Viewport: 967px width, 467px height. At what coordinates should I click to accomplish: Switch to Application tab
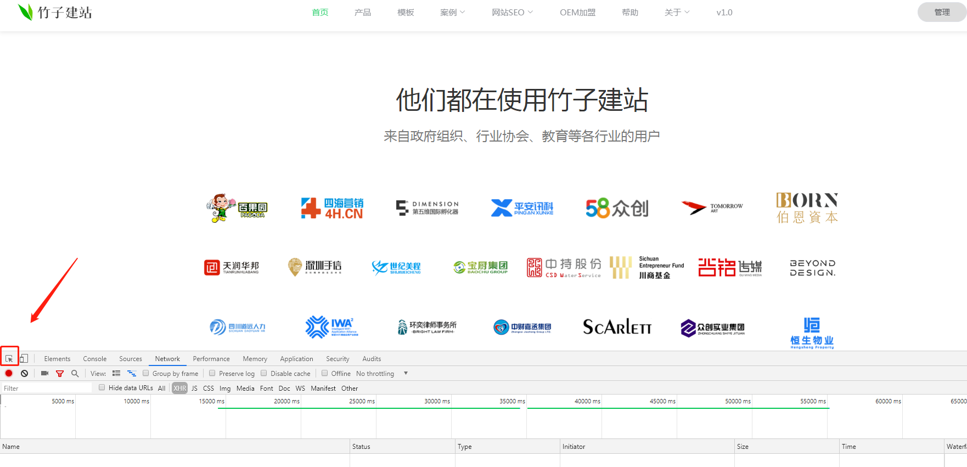[296, 359]
